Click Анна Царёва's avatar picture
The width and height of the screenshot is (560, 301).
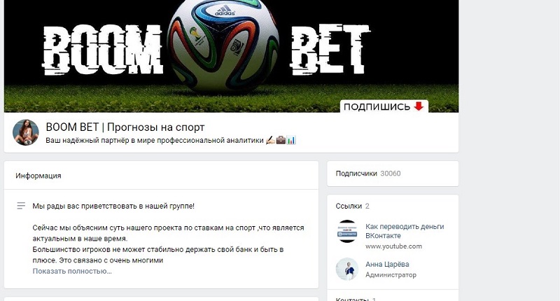click(x=347, y=269)
